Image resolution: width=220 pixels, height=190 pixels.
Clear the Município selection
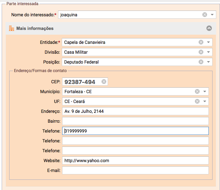click(x=197, y=91)
